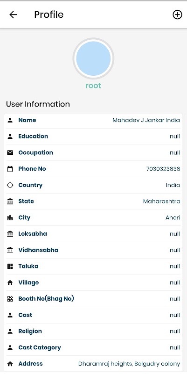Tap the phone number 7030323838
The height and width of the screenshot is (374, 187).
point(163,169)
